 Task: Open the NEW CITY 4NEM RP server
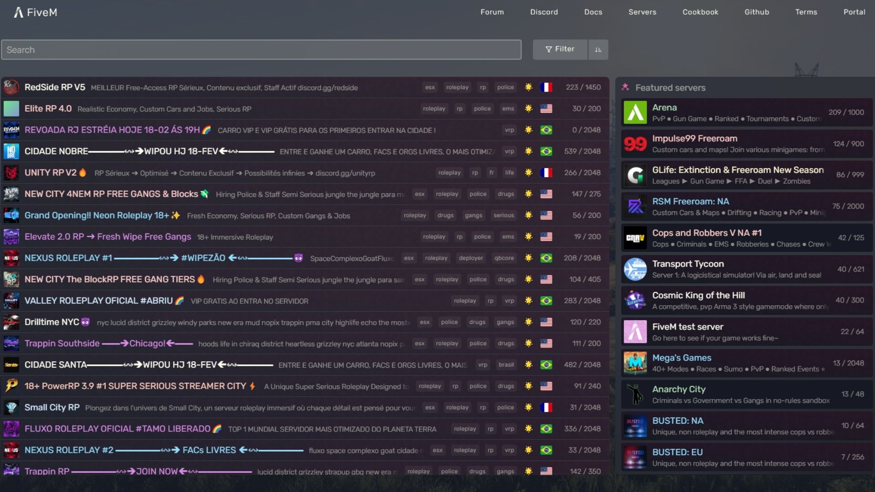[x=305, y=194]
